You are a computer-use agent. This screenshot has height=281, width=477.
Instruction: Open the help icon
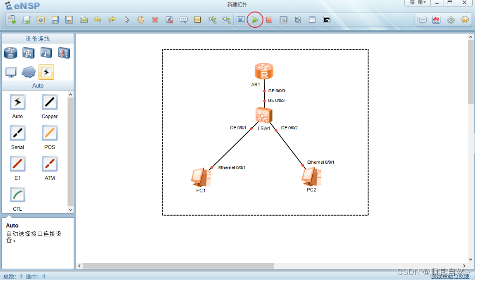click(x=465, y=20)
